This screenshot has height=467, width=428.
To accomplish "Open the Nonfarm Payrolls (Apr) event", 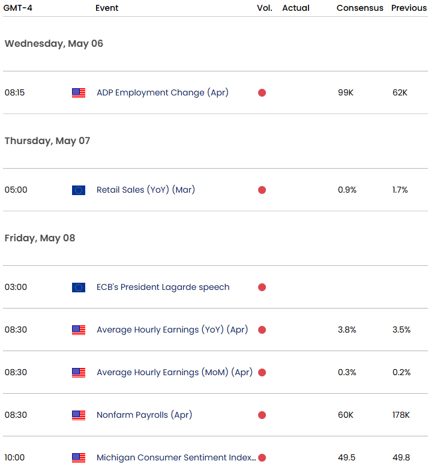I will [x=145, y=415].
